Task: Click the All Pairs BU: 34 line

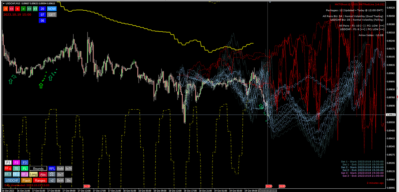Action: tap(353, 16)
